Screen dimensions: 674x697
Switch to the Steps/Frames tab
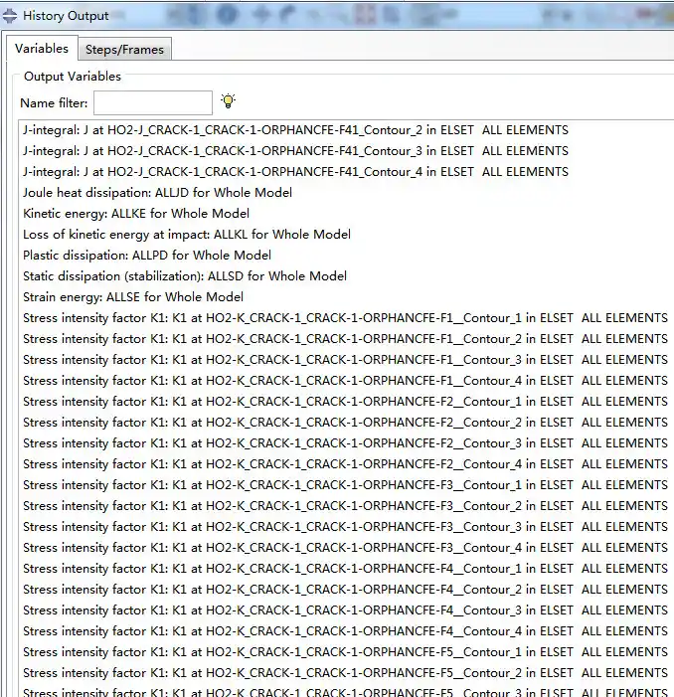point(124,50)
